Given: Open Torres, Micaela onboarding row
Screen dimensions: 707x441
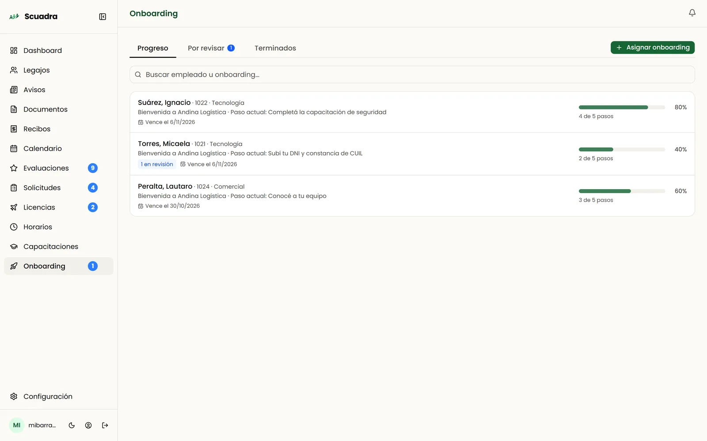Looking at the screenshot, I should click(x=412, y=154).
